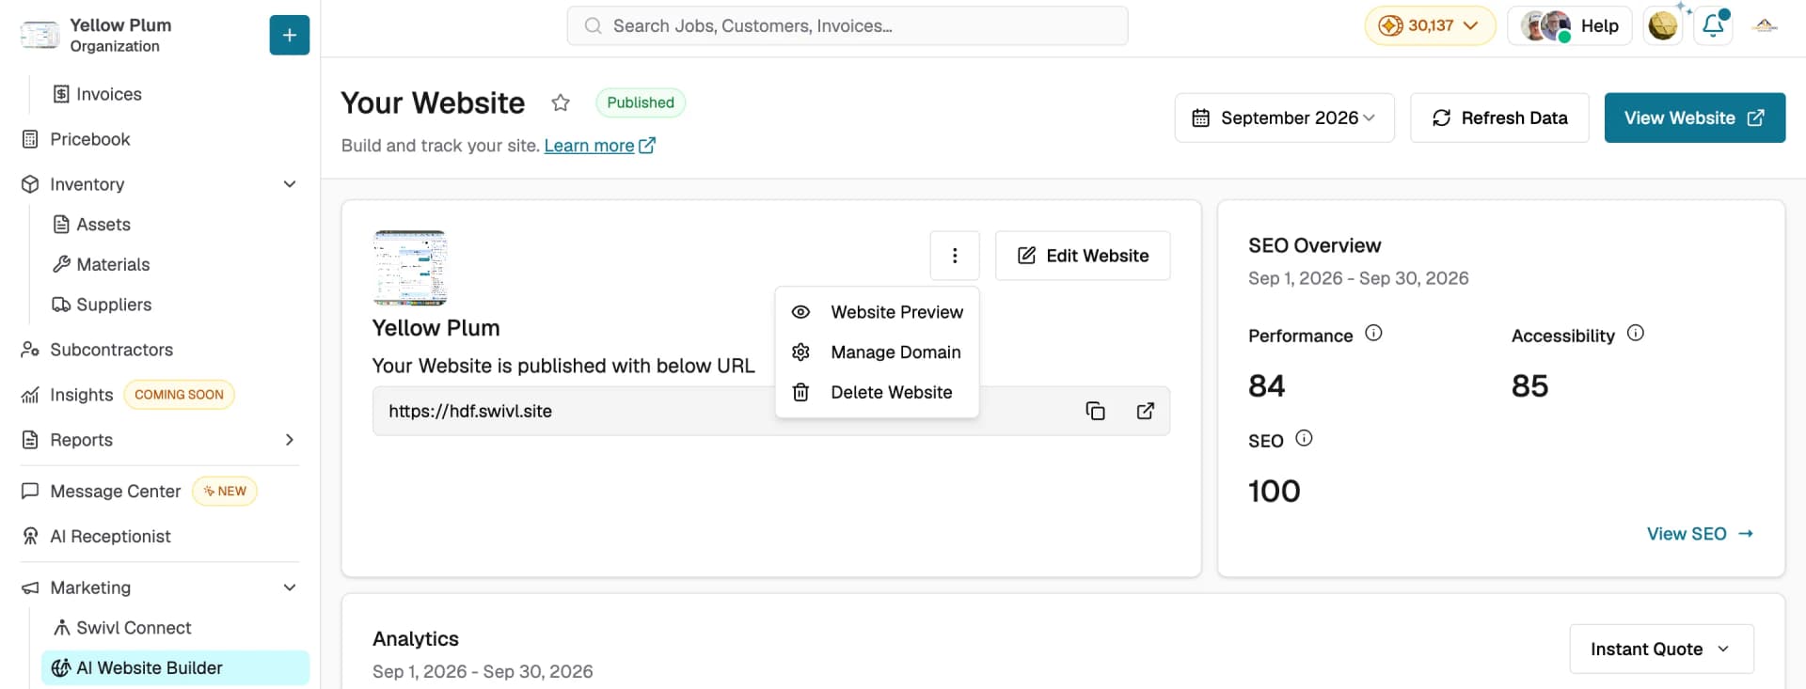The image size is (1806, 689).
Task: Open Invoices in sidebar
Action: 98,94
